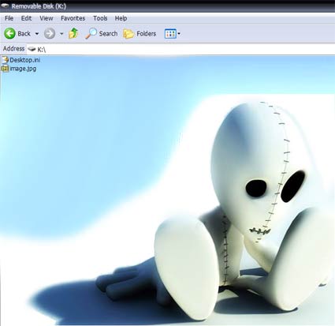Expand the Forward history dropdown arrow
The height and width of the screenshot is (326, 335).
click(x=61, y=34)
